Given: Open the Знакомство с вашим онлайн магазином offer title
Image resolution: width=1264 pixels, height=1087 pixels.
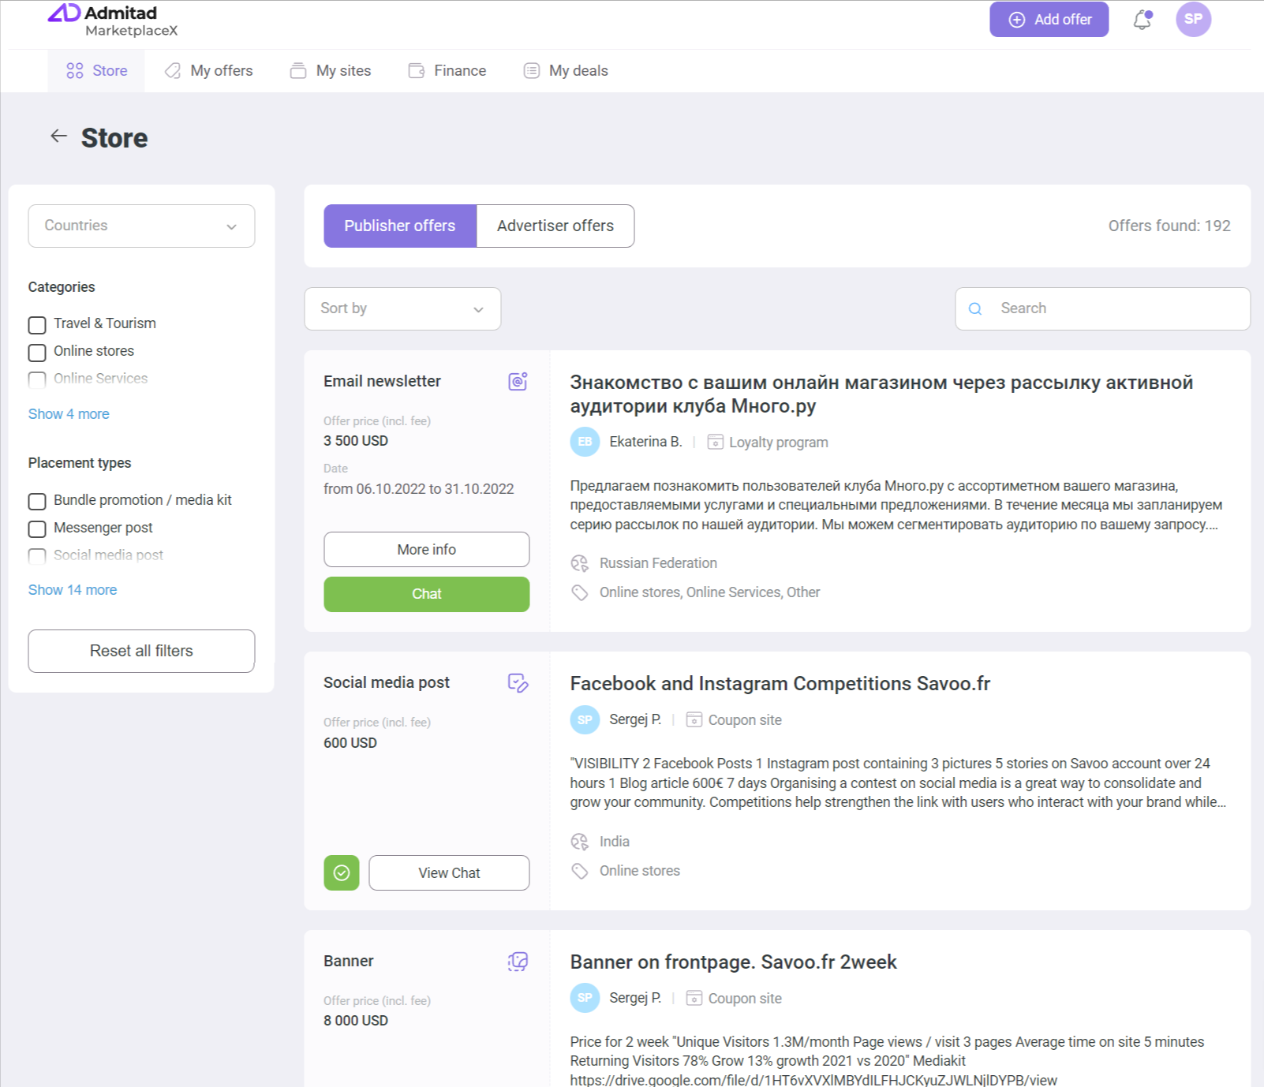Looking at the screenshot, I should pyautogui.click(x=881, y=394).
